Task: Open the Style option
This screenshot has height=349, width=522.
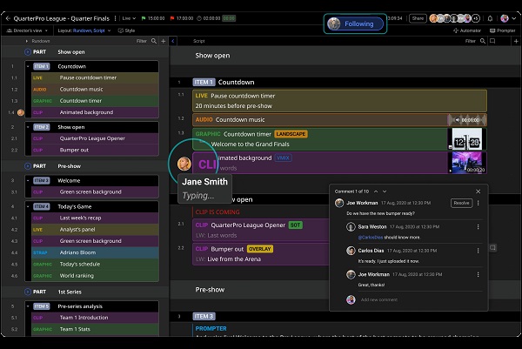Action: [126, 30]
